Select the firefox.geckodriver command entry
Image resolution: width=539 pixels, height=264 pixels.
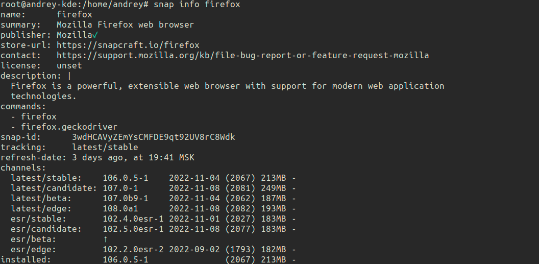tap(69, 127)
